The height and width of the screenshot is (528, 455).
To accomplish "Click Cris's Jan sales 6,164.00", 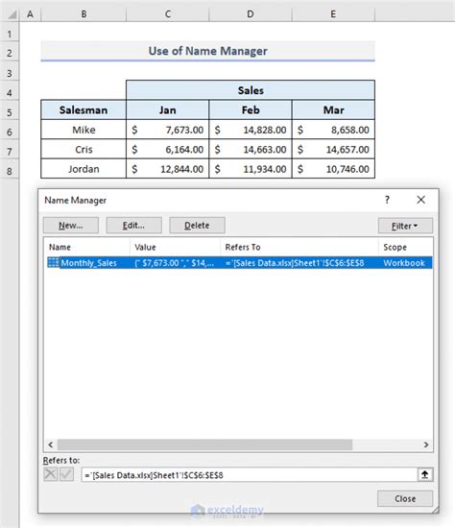I will pos(167,149).
